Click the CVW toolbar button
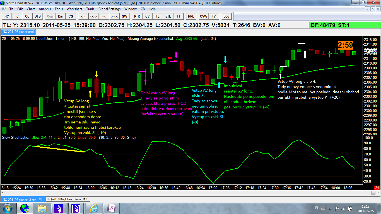Viewport: 381px width, 214px height. point(203,16)
